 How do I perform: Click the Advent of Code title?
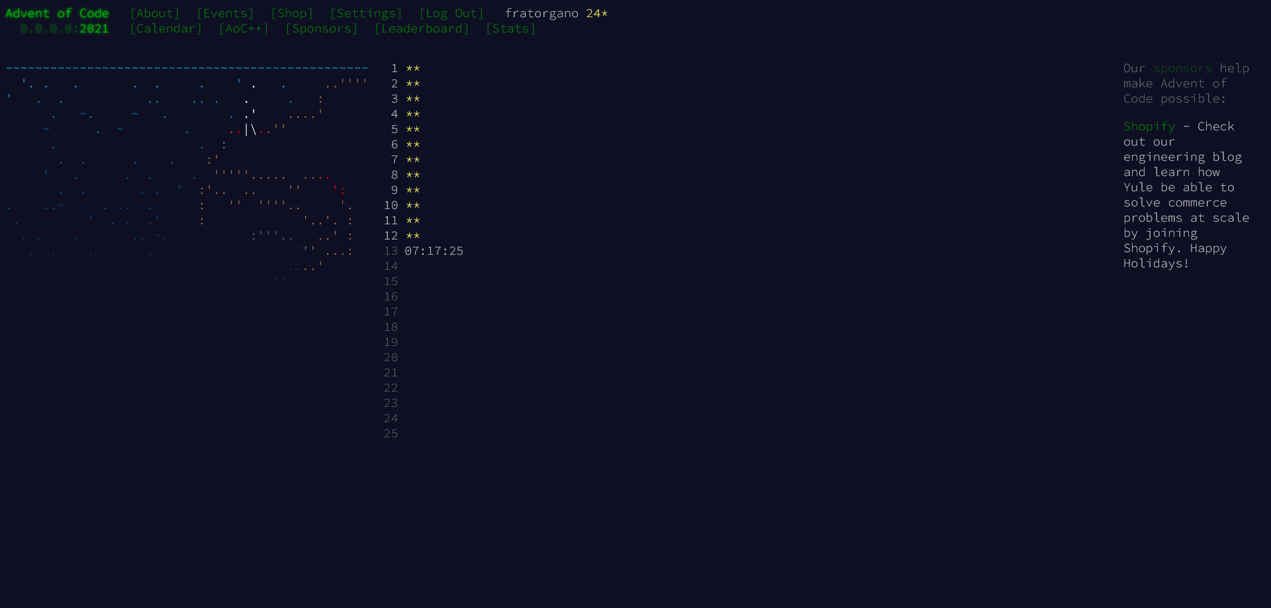pyautogui.click(x=58, y=13)
